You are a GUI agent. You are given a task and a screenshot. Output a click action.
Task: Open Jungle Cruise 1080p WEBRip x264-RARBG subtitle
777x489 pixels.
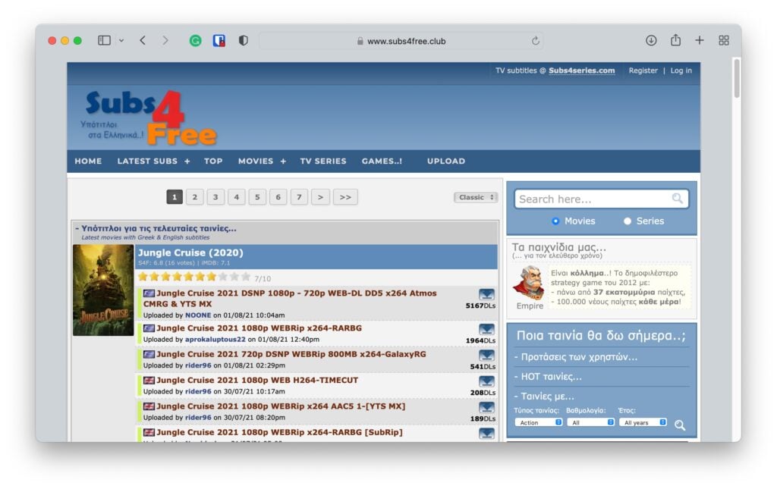pos(260,328)
